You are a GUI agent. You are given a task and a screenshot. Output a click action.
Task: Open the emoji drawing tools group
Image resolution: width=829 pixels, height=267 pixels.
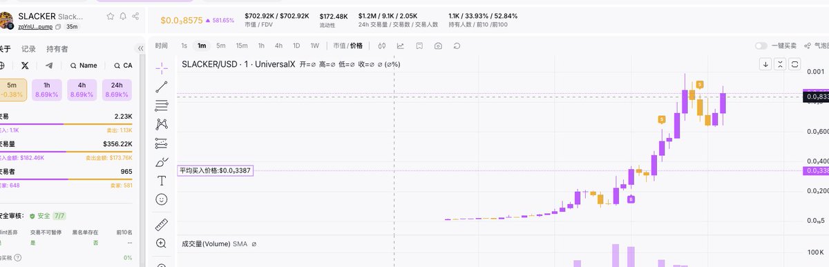click(162, 199)
